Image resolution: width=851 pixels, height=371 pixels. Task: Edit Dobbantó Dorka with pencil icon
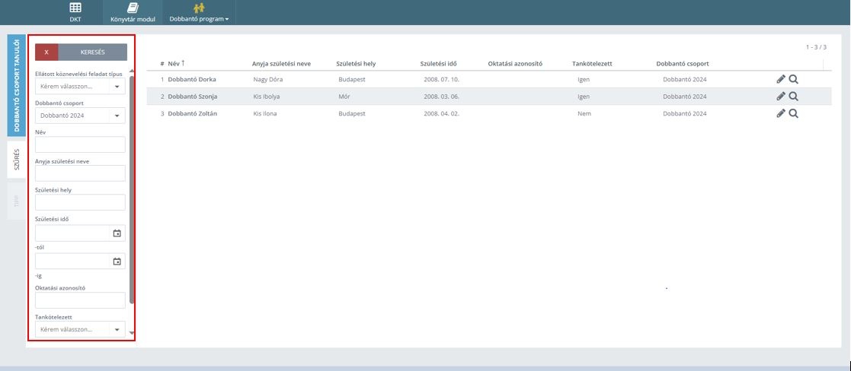click(x=781, y=79)
